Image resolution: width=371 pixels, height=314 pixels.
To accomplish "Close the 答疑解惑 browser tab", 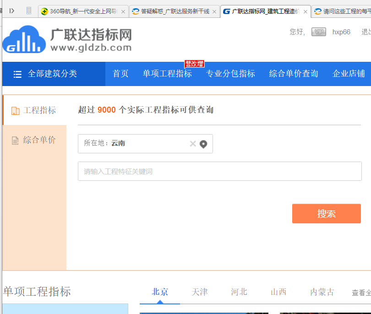I will [x=214, y=11].
